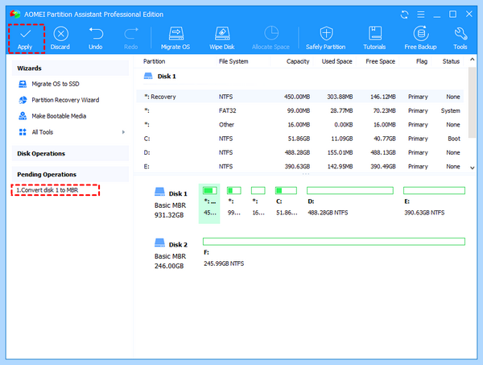This screenshot has height=365, width=483.
Task: Select the 16MB partition block in disk map
Action: point(258,201)
